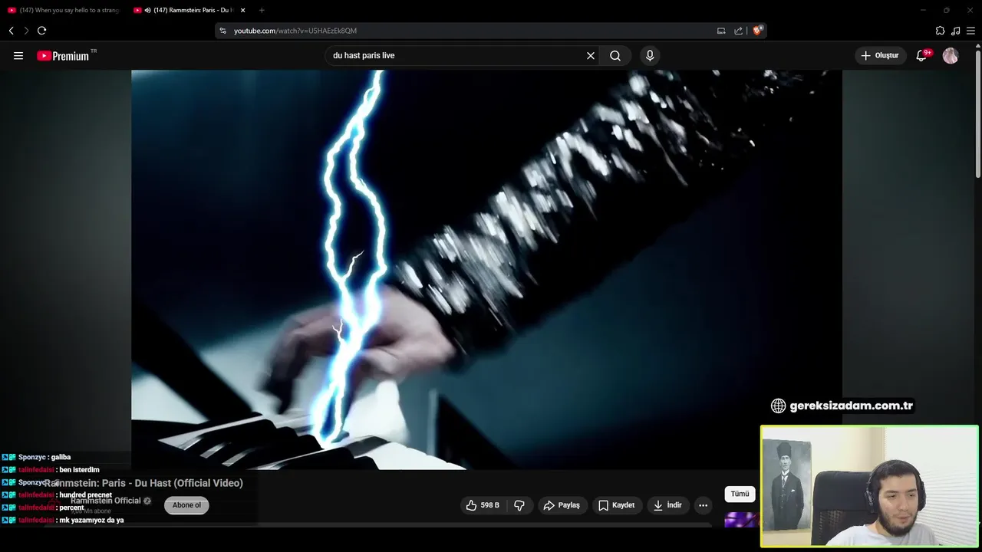Select the Tümü filter chip

click(740, 495)
